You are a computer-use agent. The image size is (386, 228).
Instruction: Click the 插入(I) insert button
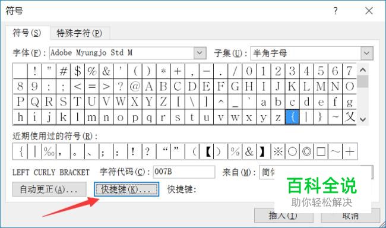click(x=284, y=216)
